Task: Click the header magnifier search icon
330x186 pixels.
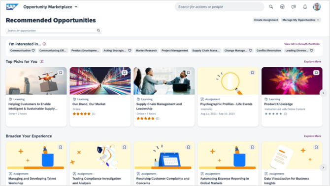Action: click(x=271, y=7)
